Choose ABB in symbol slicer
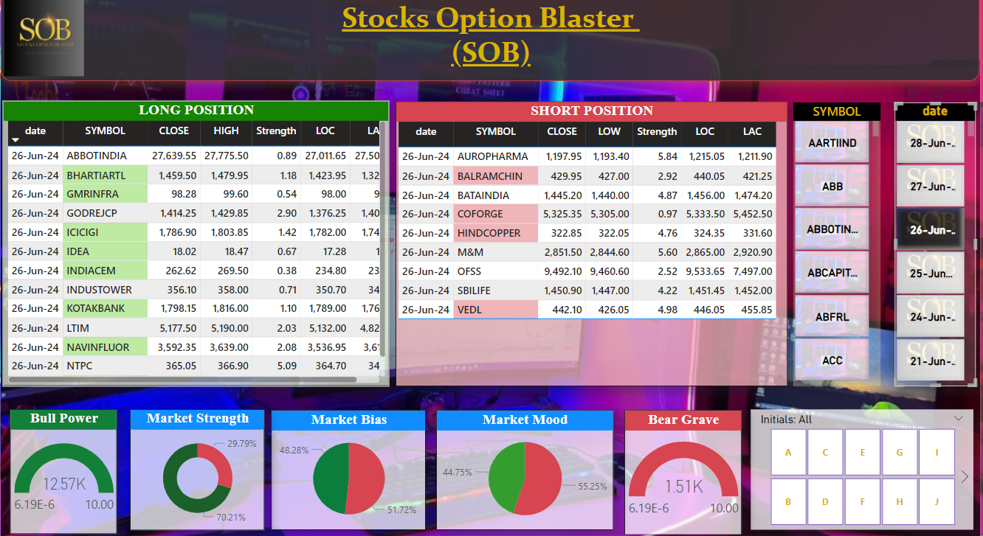Viewport: 983px width, 536px height. (832, 187)
